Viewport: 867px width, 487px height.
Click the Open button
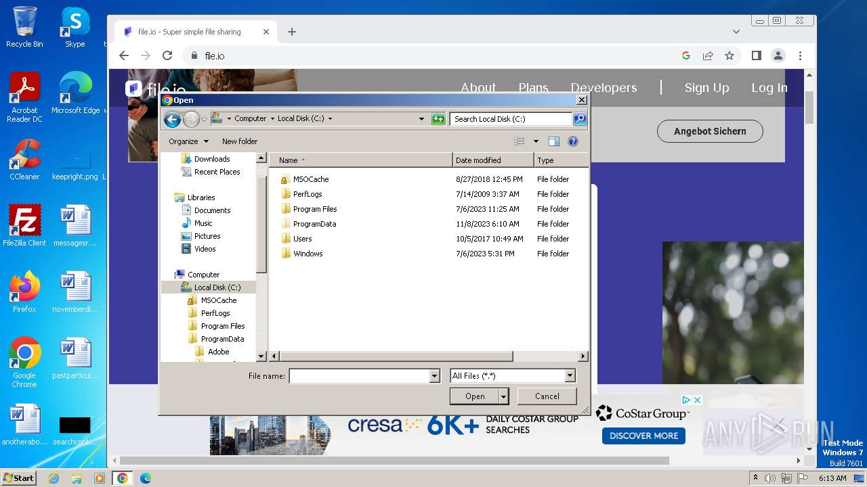click(x=475, y=396)
